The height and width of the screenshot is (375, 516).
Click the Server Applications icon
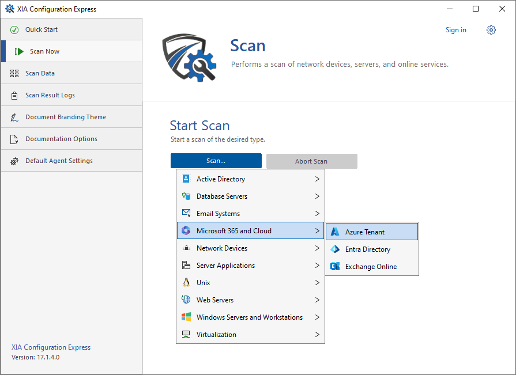click(186, 265)
